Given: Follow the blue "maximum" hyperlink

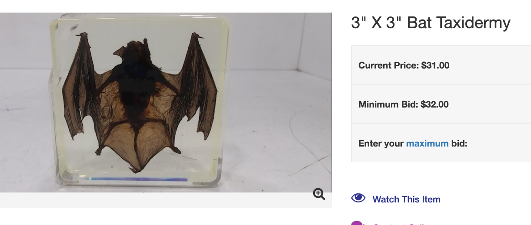Looking at the screenshot, I should (x=427, y=143).
